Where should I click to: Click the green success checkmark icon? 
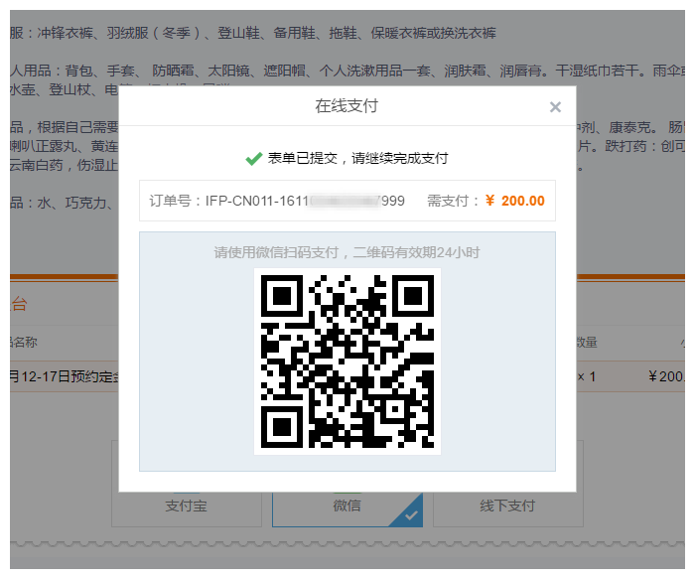(x=253, y=158)
